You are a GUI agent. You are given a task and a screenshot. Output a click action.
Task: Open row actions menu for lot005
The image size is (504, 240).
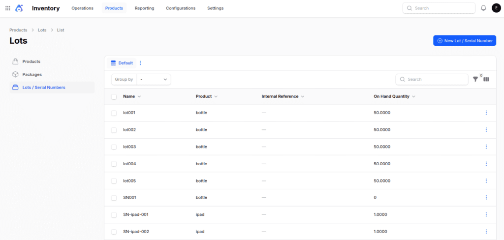pos(486,180)
